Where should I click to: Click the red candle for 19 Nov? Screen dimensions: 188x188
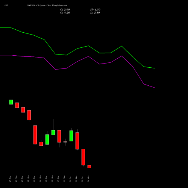click(x=23, y=110)
